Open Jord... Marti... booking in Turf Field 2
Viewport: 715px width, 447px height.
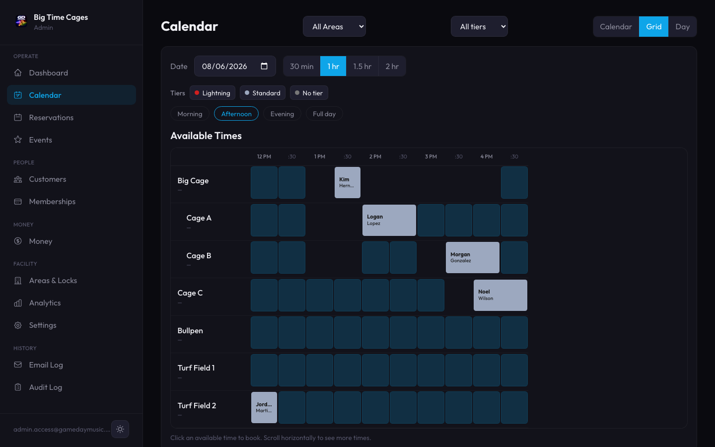[x=264, y=407]
